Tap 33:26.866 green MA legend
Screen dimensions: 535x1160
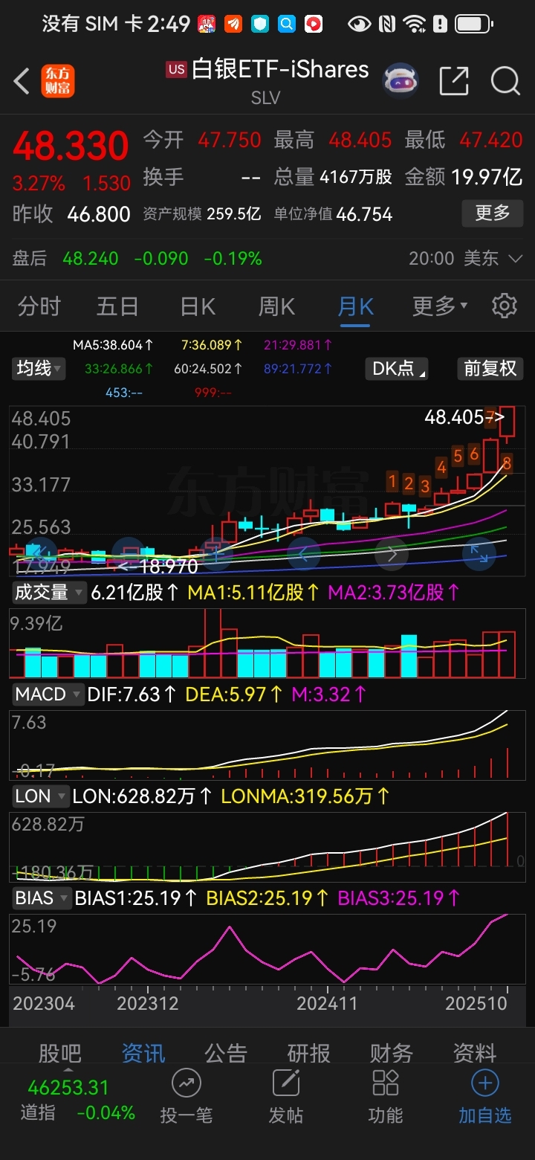(120, 368)
